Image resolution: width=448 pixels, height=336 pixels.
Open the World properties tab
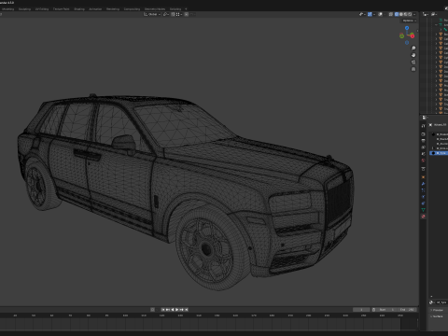[423, 161]
